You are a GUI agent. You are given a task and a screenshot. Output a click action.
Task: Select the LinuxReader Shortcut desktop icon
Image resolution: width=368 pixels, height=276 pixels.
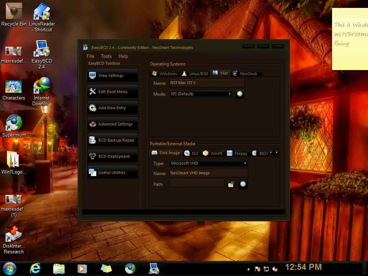tap(42, 18)
